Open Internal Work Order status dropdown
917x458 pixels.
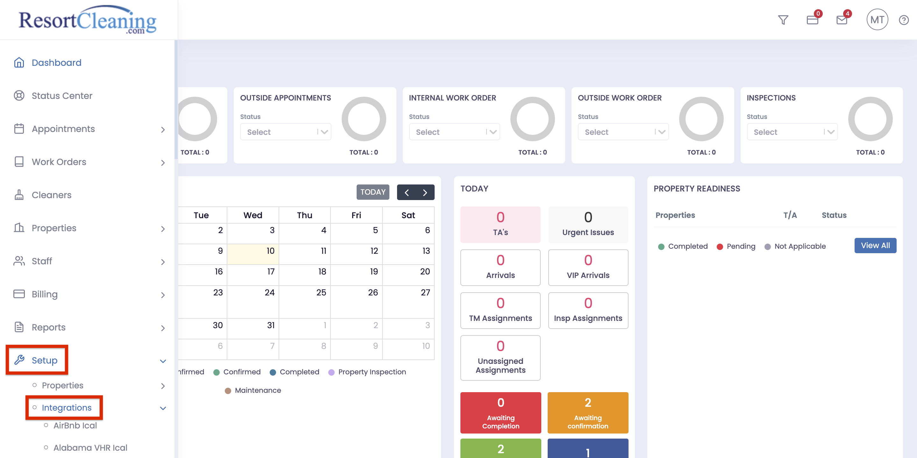pos(454,132)
